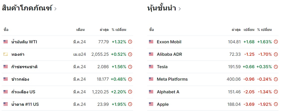
Task: Open the สินค้าโภคภัณฑ์ commodities heading
Action: tap(27, 8)
